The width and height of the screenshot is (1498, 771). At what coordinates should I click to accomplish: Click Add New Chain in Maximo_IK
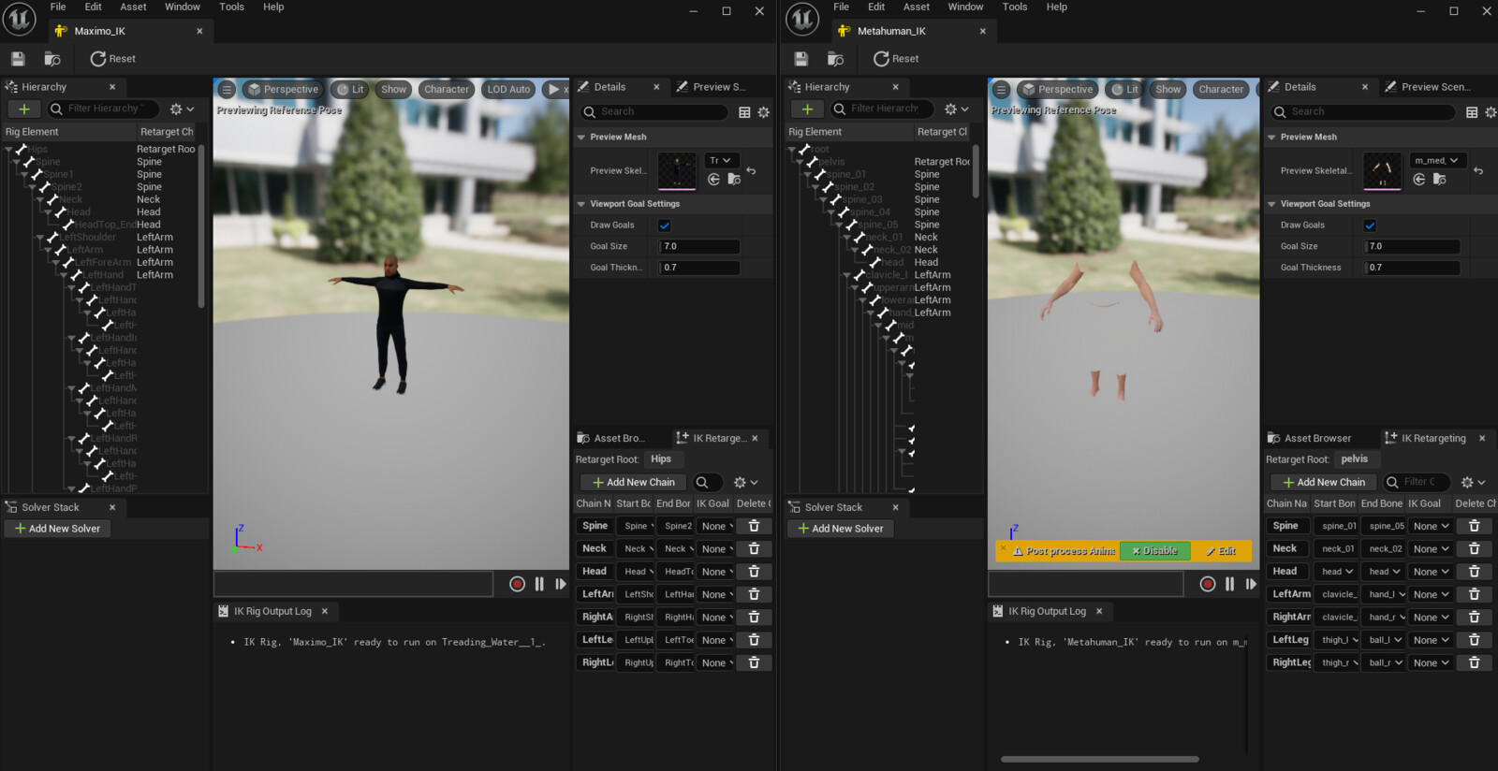pos(633,483)
